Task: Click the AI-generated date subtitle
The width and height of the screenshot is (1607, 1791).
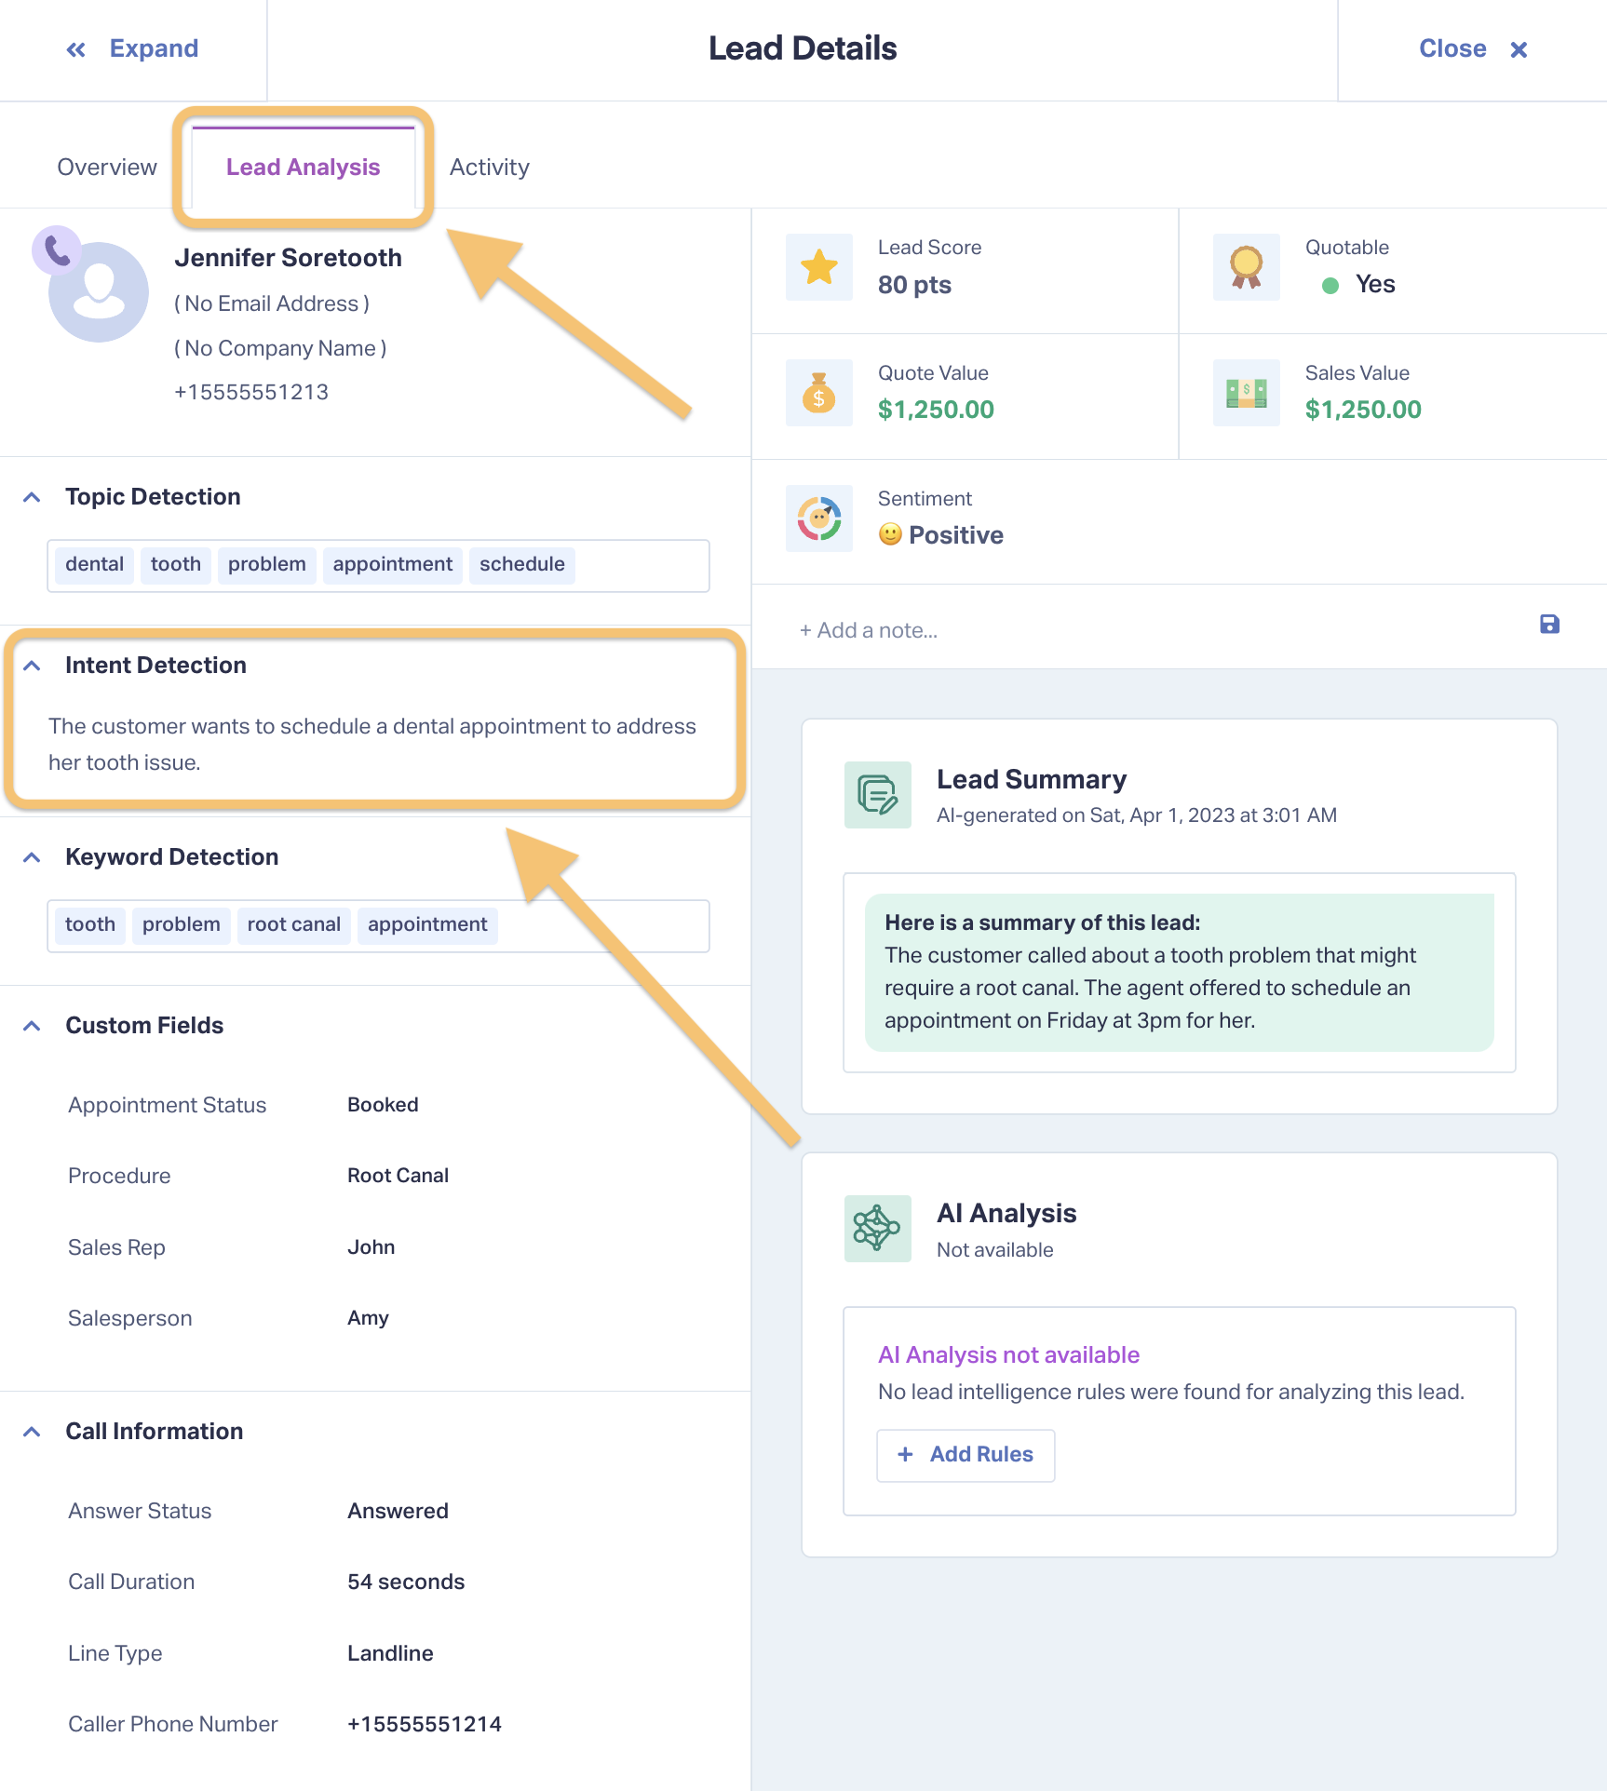Action: pos(1137,815)
